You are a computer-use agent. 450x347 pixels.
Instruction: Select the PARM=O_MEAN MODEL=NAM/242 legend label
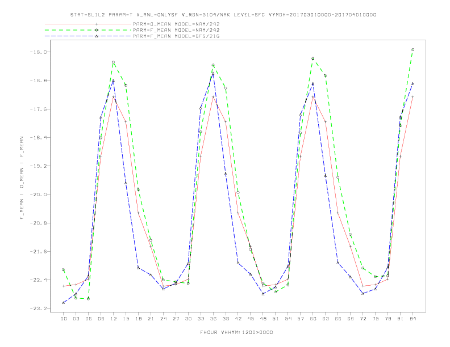click(176, 24)
